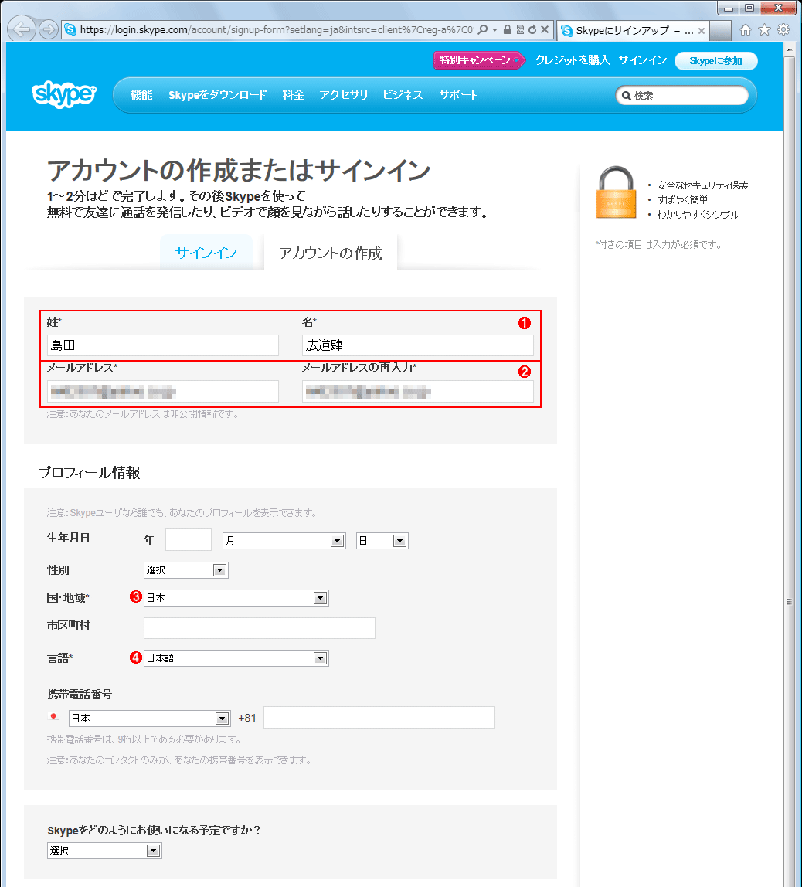Open the browser Home icon
Viewport: 802px width, 887px height.
click(746, 30)
